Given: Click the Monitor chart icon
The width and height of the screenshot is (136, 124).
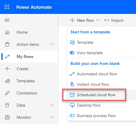Looking at the screenshot, I should point(7,117).
